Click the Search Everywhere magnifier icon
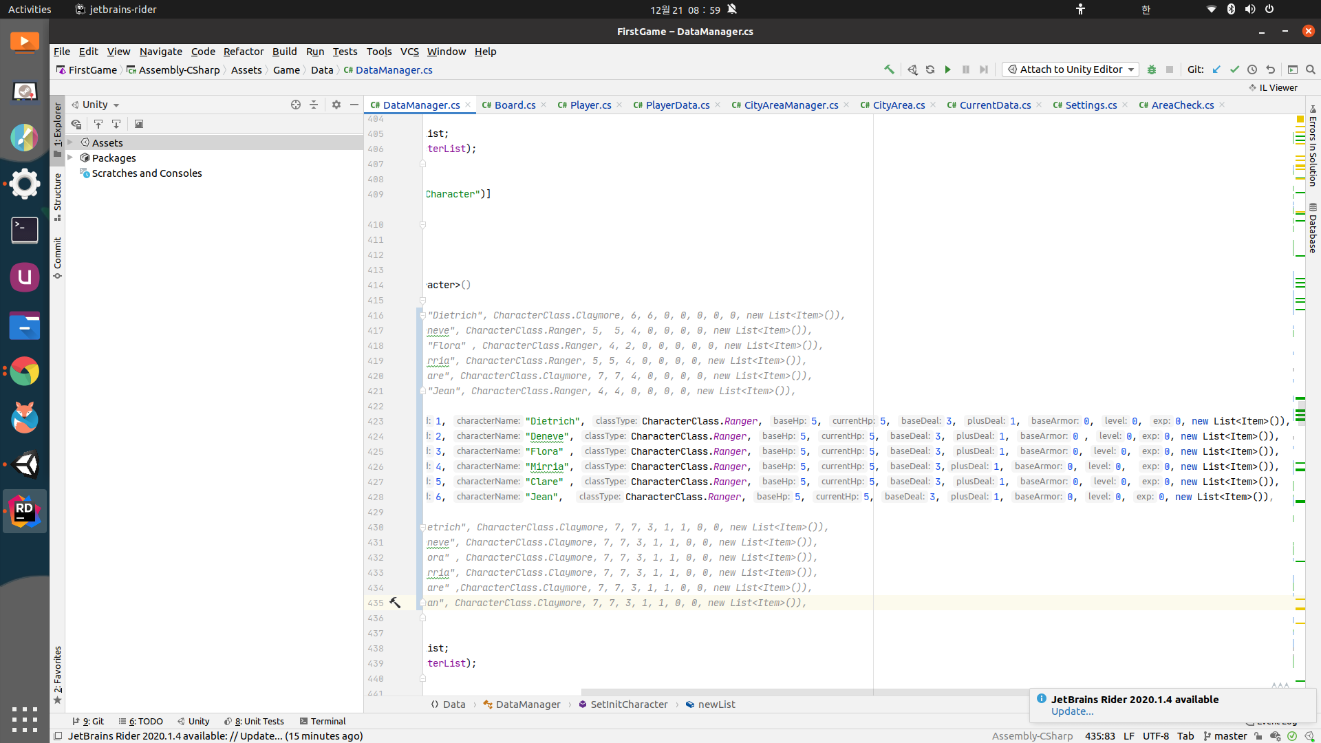Screen dimensions: 1321x743 (1311, 69)
